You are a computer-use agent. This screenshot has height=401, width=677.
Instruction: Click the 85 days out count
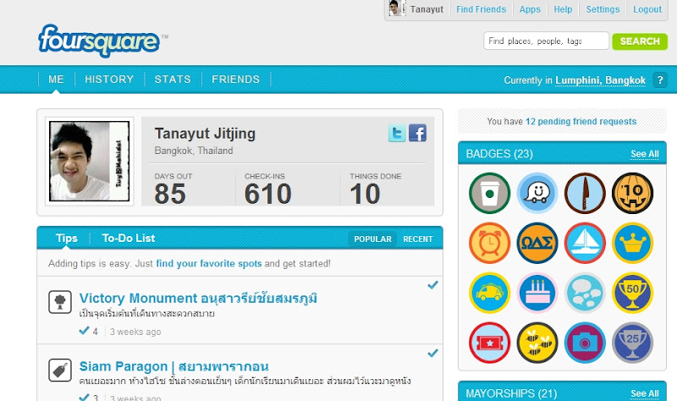click(x=170, y=194)
